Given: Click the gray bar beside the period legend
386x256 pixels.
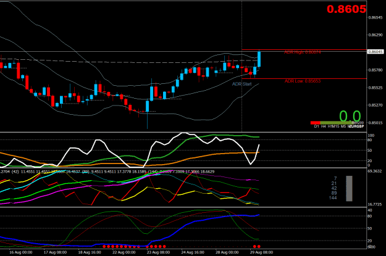Looking at the screenshot, I should point(349,188).
